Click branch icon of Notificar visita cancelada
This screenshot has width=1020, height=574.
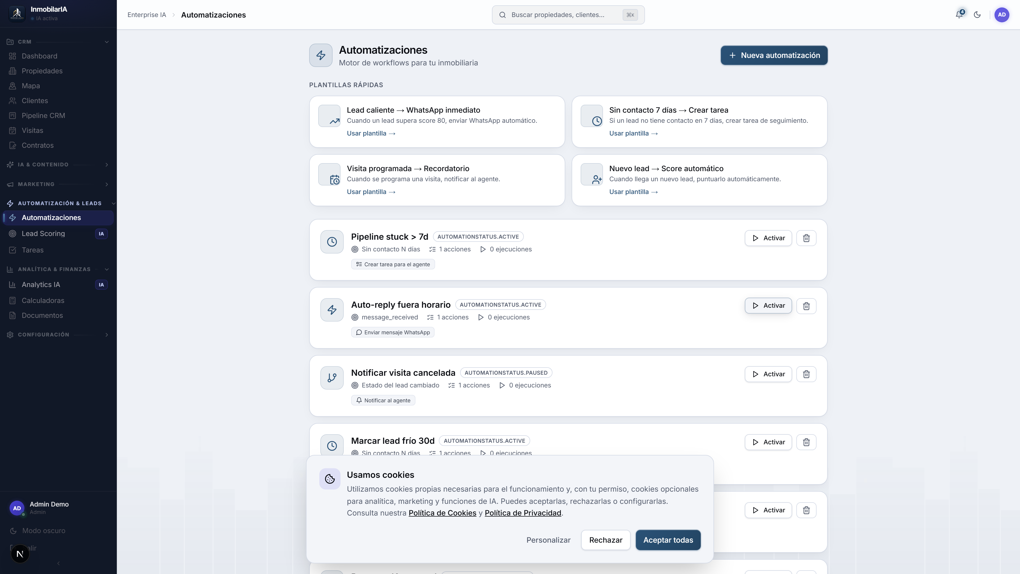click(332, 378)
